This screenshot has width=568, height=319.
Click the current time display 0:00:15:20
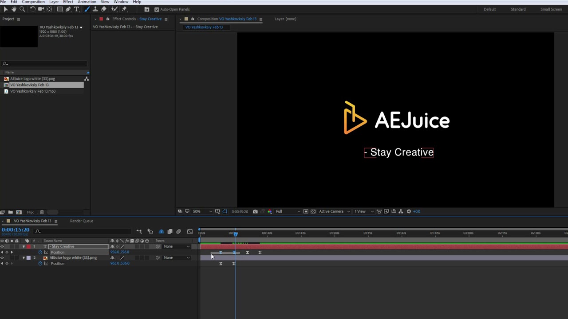[16, 230]
